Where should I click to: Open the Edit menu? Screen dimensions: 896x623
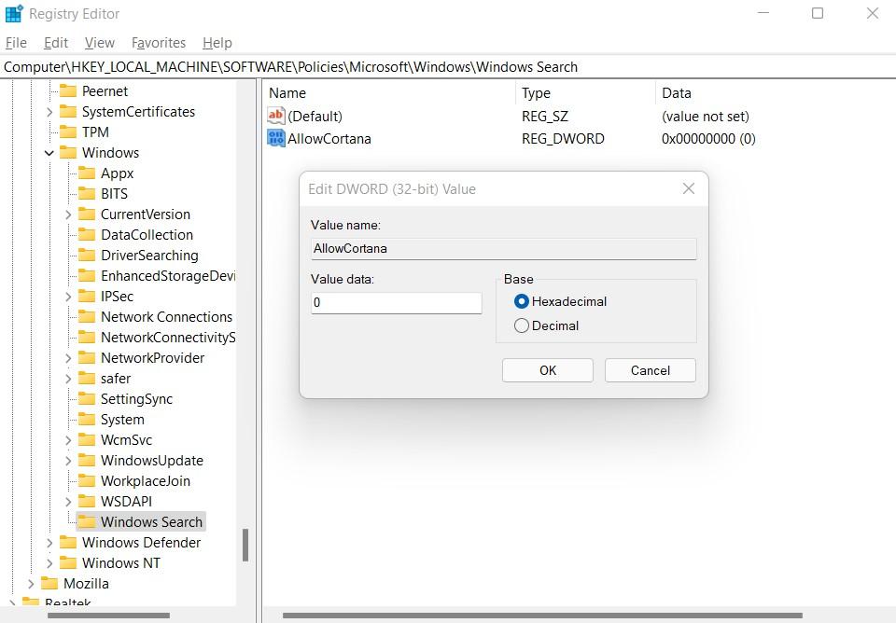(x=56, y=43)
